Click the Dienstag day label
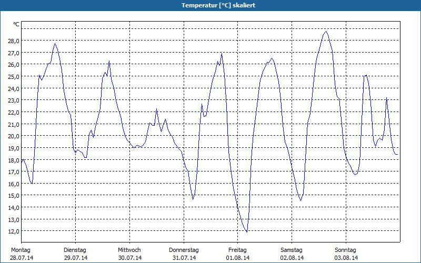Screen dimensions: 421x263 75,250
